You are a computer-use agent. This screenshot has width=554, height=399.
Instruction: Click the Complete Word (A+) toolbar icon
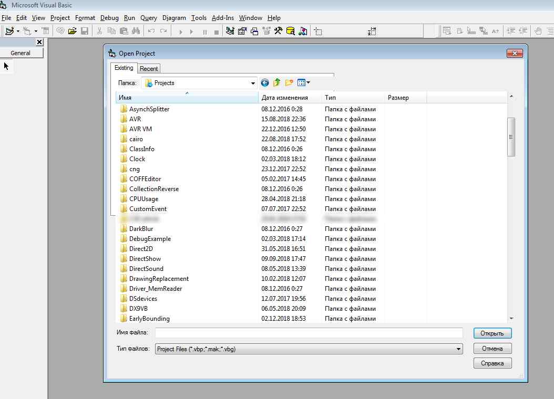coord(495,31)
